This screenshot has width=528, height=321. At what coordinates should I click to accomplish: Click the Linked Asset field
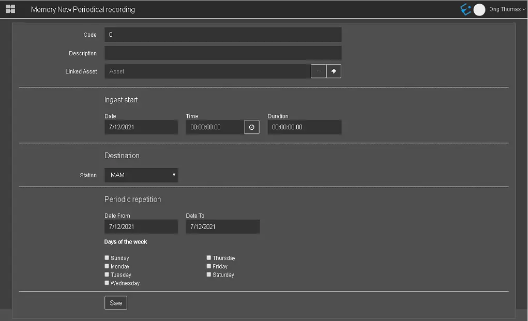(x=207, y=71)
